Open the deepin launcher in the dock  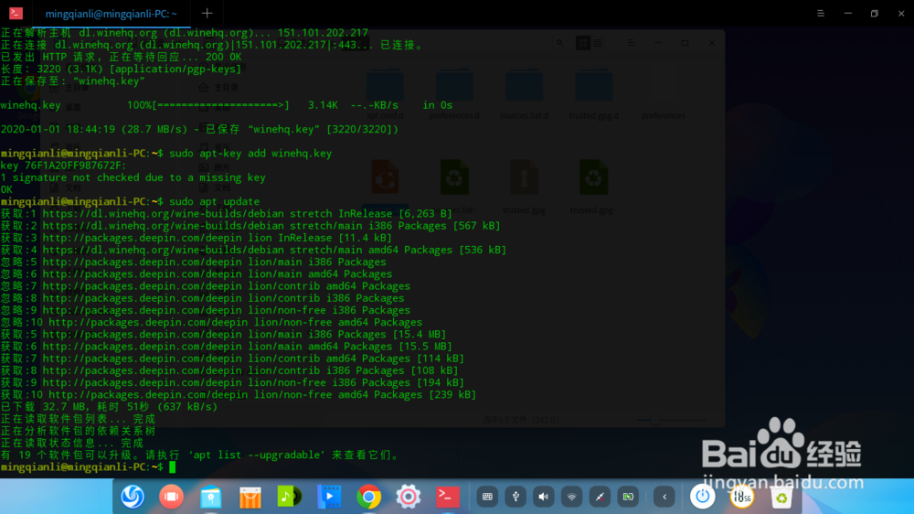pos(133,497)
